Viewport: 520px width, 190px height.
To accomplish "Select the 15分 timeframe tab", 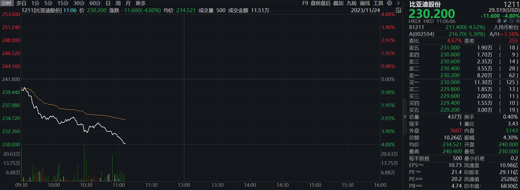I will click(x=63, y=3).
